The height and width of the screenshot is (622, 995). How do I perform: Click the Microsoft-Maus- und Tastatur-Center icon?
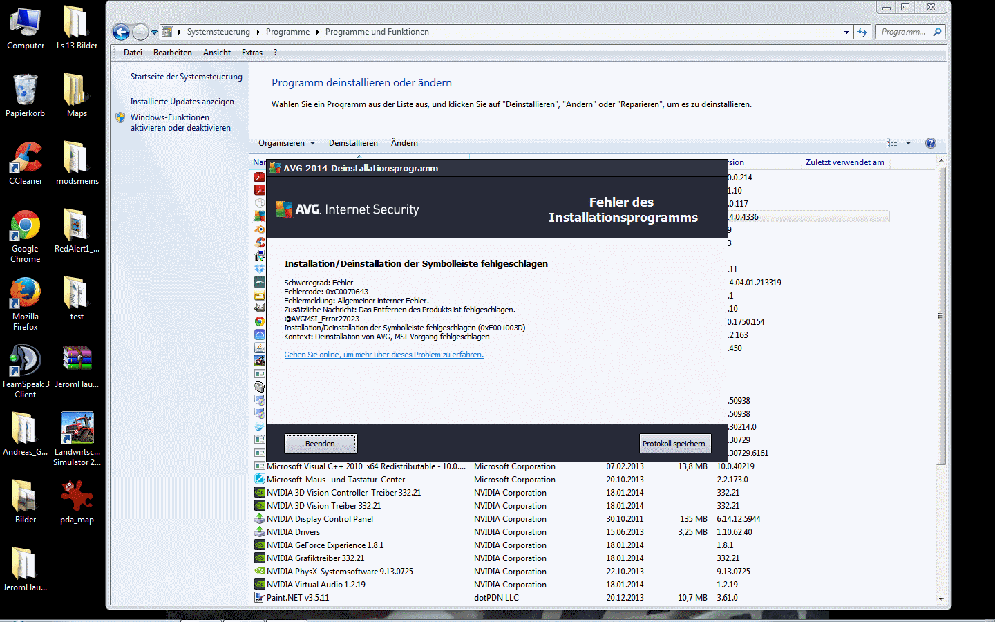tap(259, 480)
